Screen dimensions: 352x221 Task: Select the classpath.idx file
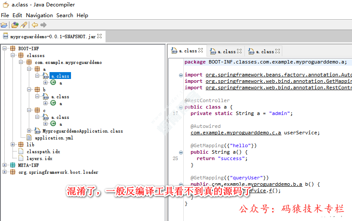[x=43, y=151]
